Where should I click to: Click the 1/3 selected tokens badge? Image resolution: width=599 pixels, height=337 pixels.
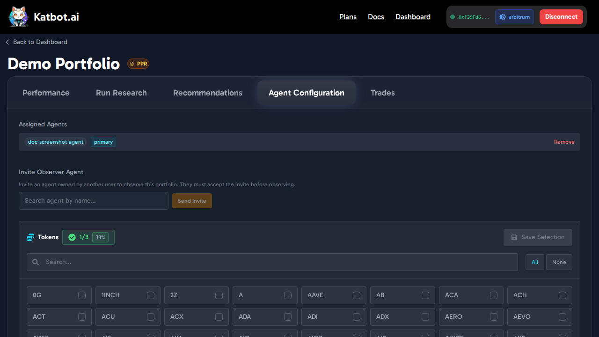click(88, 237)
